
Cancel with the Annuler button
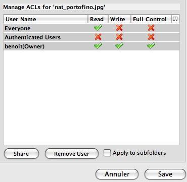117,174
